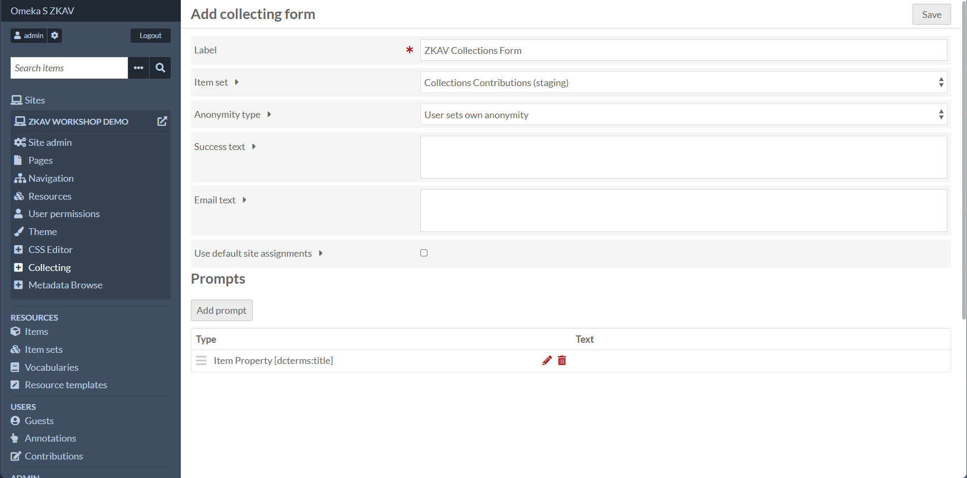Expand the Email text info arrow
The width and height of the screenshot is (967, 478).
(x=244, y=200)
